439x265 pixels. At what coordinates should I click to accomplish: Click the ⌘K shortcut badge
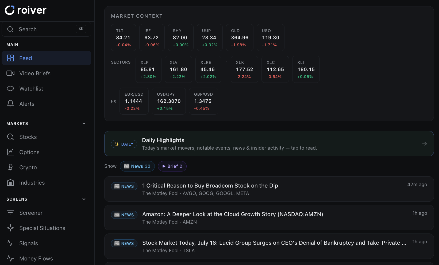click(x=81, y=29)
